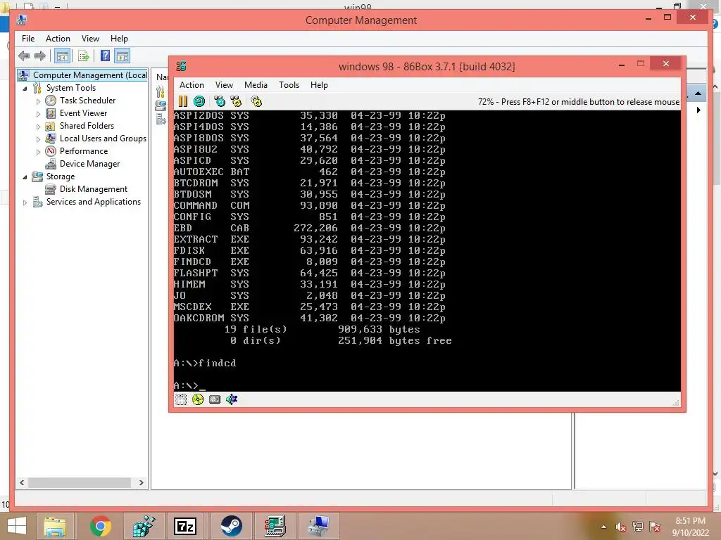Viewport: 721px width, 540px height.
Task: Open File menu in Computer Management
Action: (28, 39)
